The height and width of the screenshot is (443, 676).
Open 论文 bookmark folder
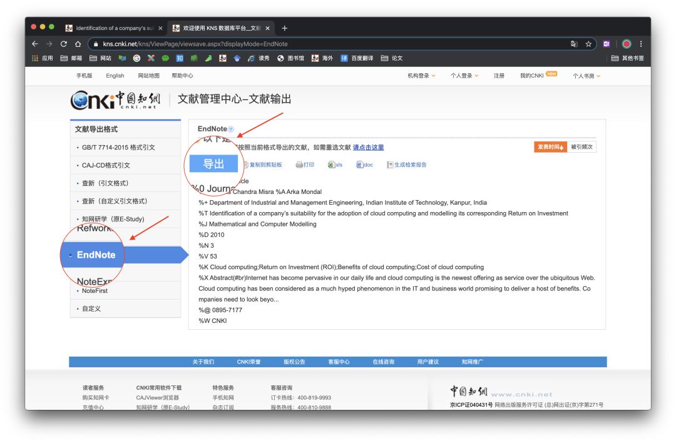tap(391, 58)
